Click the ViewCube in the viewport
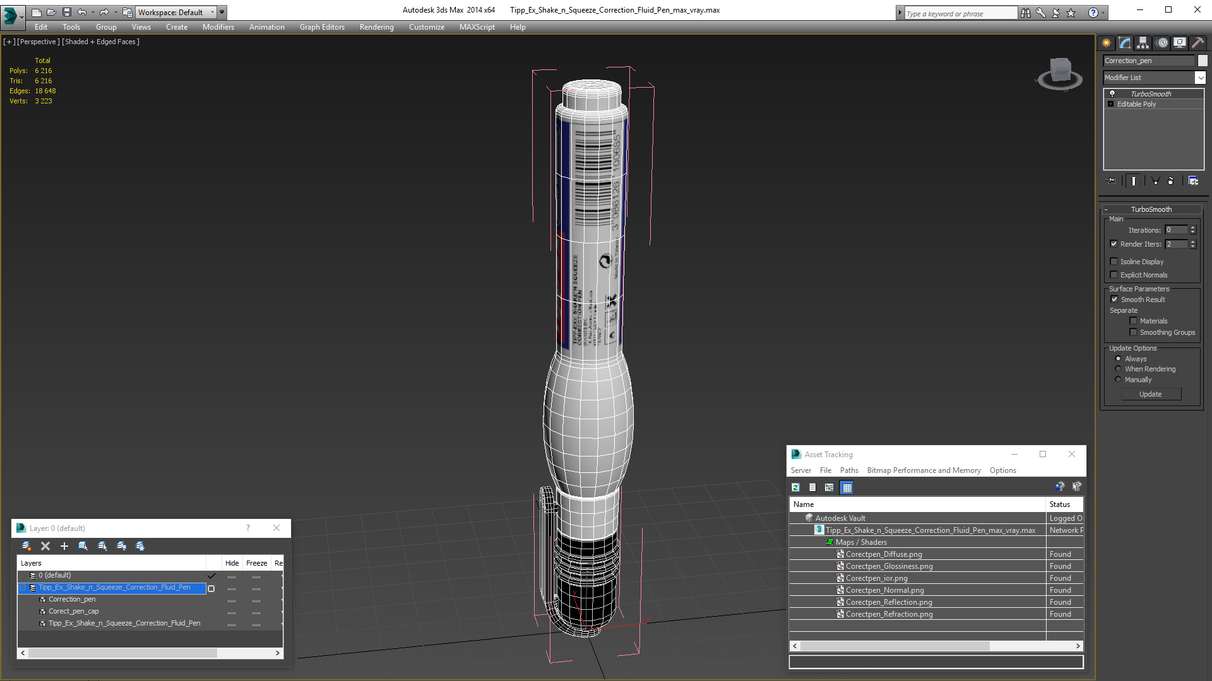The image size is (1212, 681). pos(1060,73)
